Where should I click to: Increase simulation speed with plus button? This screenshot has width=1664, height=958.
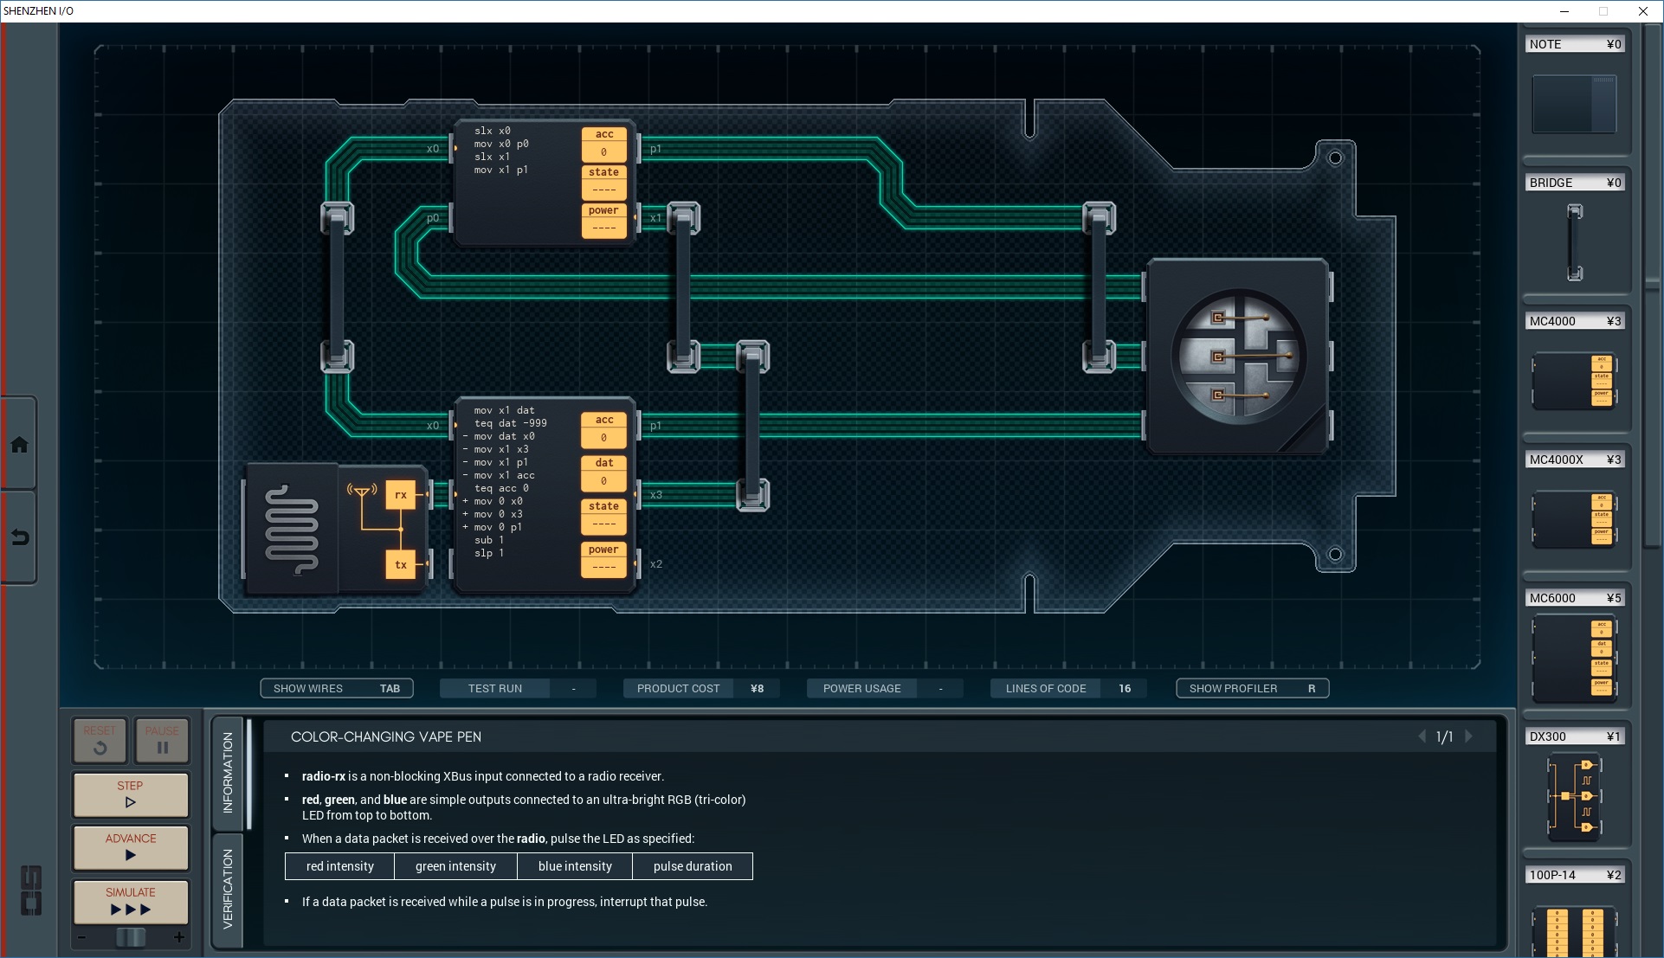pyautogui.click(x=179, y=937)
